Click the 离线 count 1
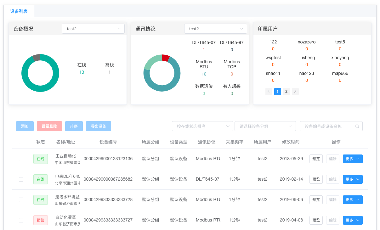This screenshot has height=230, width=380. click(110, 72)
